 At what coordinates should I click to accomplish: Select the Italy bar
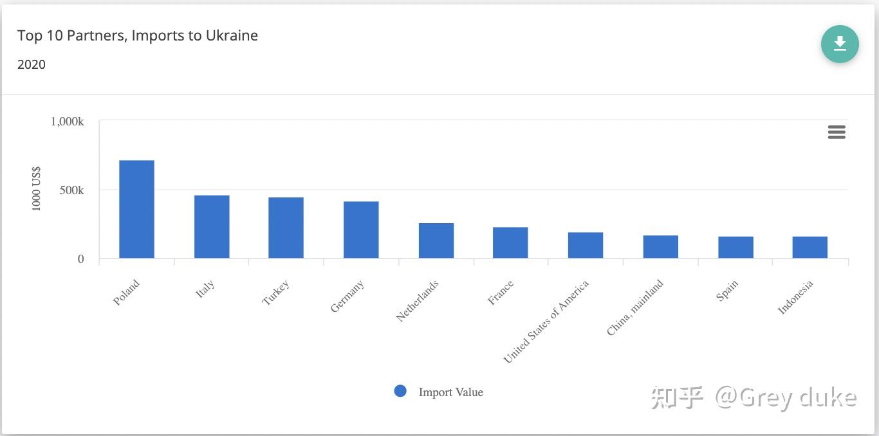(212, 227)
